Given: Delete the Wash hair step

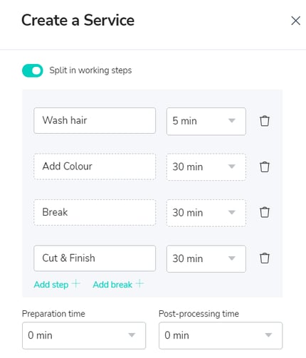Looking at the screenshot, I should (265, 121).
